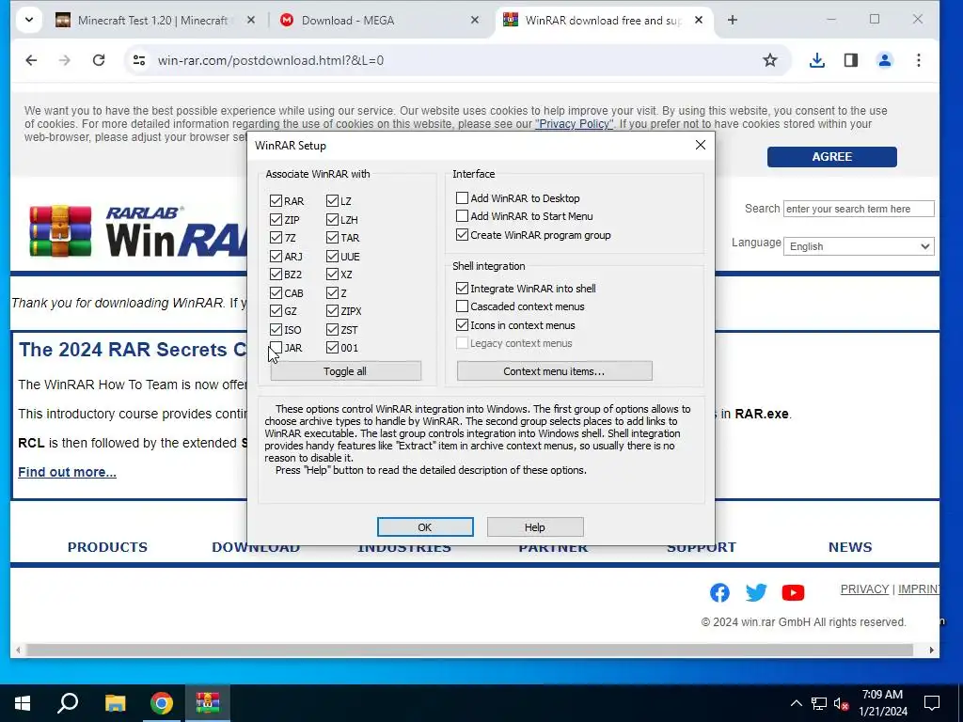
Task: Open the Language dropdown
Action: [859, 246]
